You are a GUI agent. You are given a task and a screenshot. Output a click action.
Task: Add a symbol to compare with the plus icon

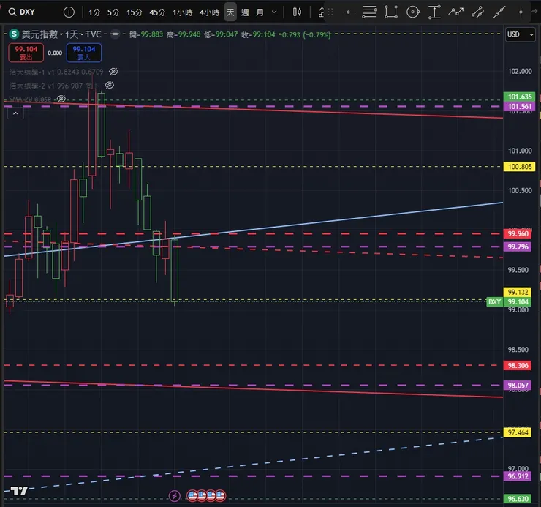click(69, 12)
